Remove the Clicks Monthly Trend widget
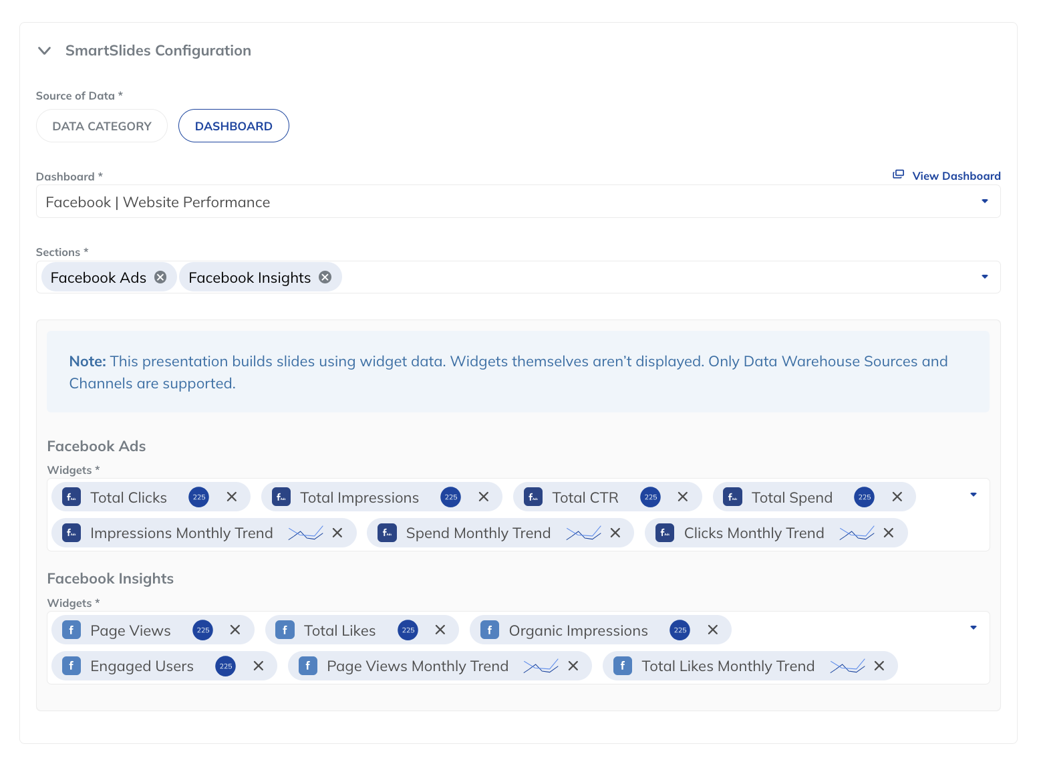 point(889,533)
